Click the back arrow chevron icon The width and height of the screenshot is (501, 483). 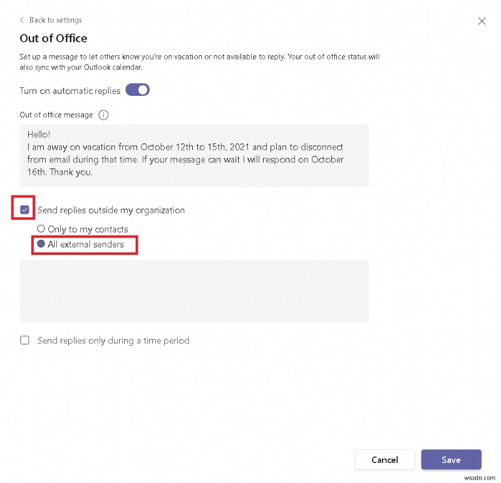(x=22, y=20)
